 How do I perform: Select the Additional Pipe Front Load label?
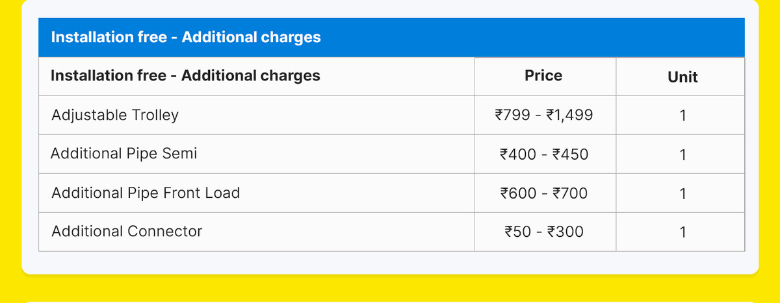pos(146,193)
